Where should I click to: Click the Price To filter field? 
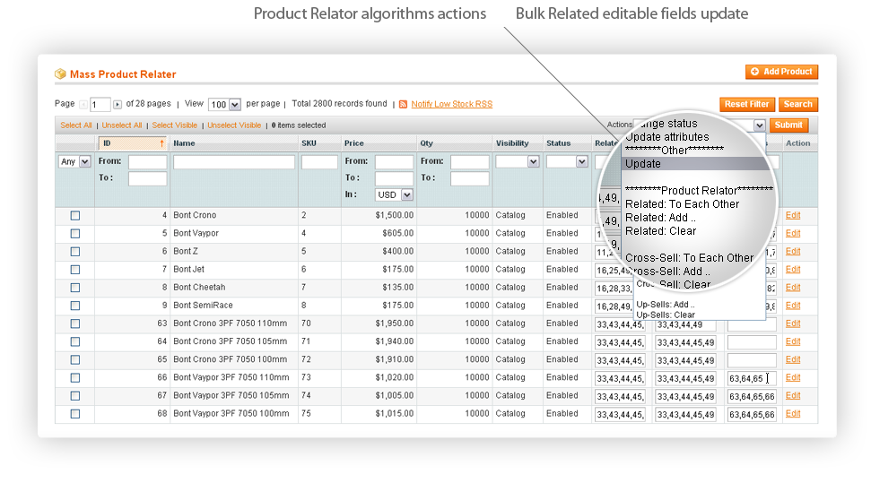pos(395,178)
